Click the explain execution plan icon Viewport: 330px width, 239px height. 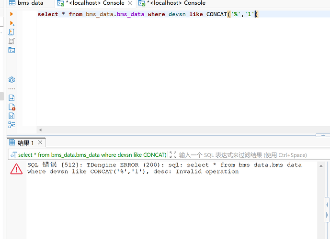11,41
